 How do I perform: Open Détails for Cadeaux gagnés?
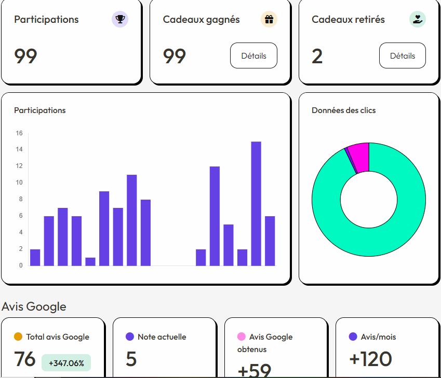click(x=253, y=56)
